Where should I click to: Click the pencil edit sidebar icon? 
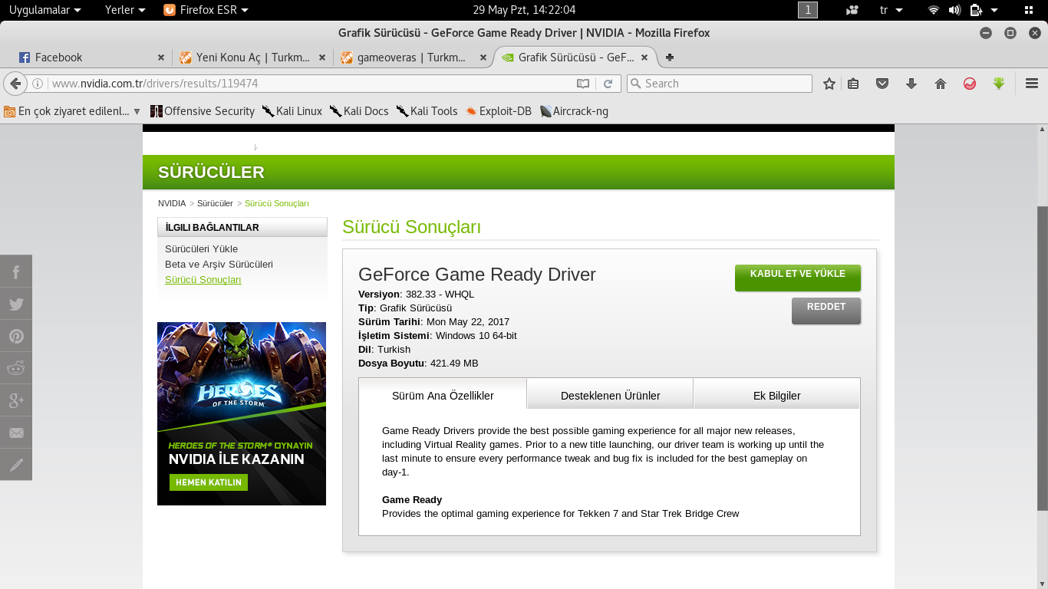pos(16,465)
